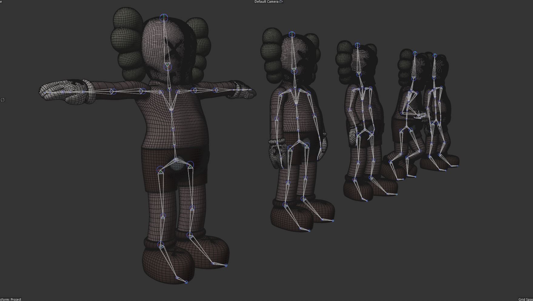Image resolution: width=533 pixels, height=301 pixels.
Task: Select the neck joint of the T-pose figure
Action: (168, 66)
